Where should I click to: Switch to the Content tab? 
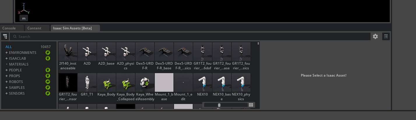tap(34, 28)
